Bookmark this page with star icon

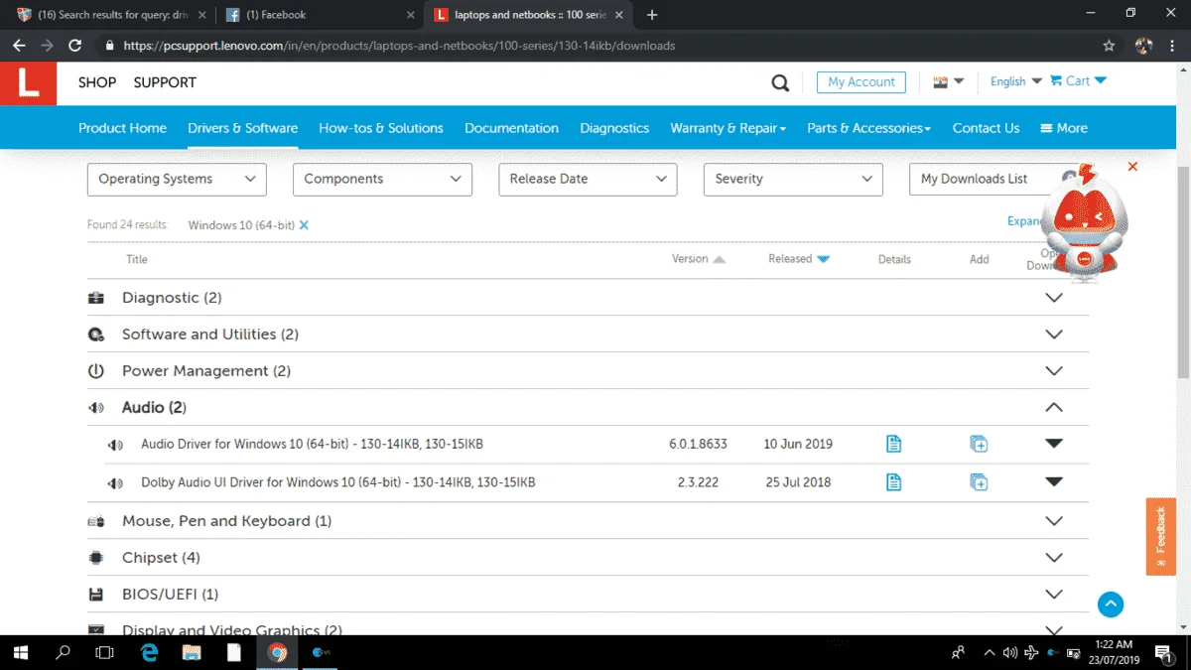point(1109,46)
